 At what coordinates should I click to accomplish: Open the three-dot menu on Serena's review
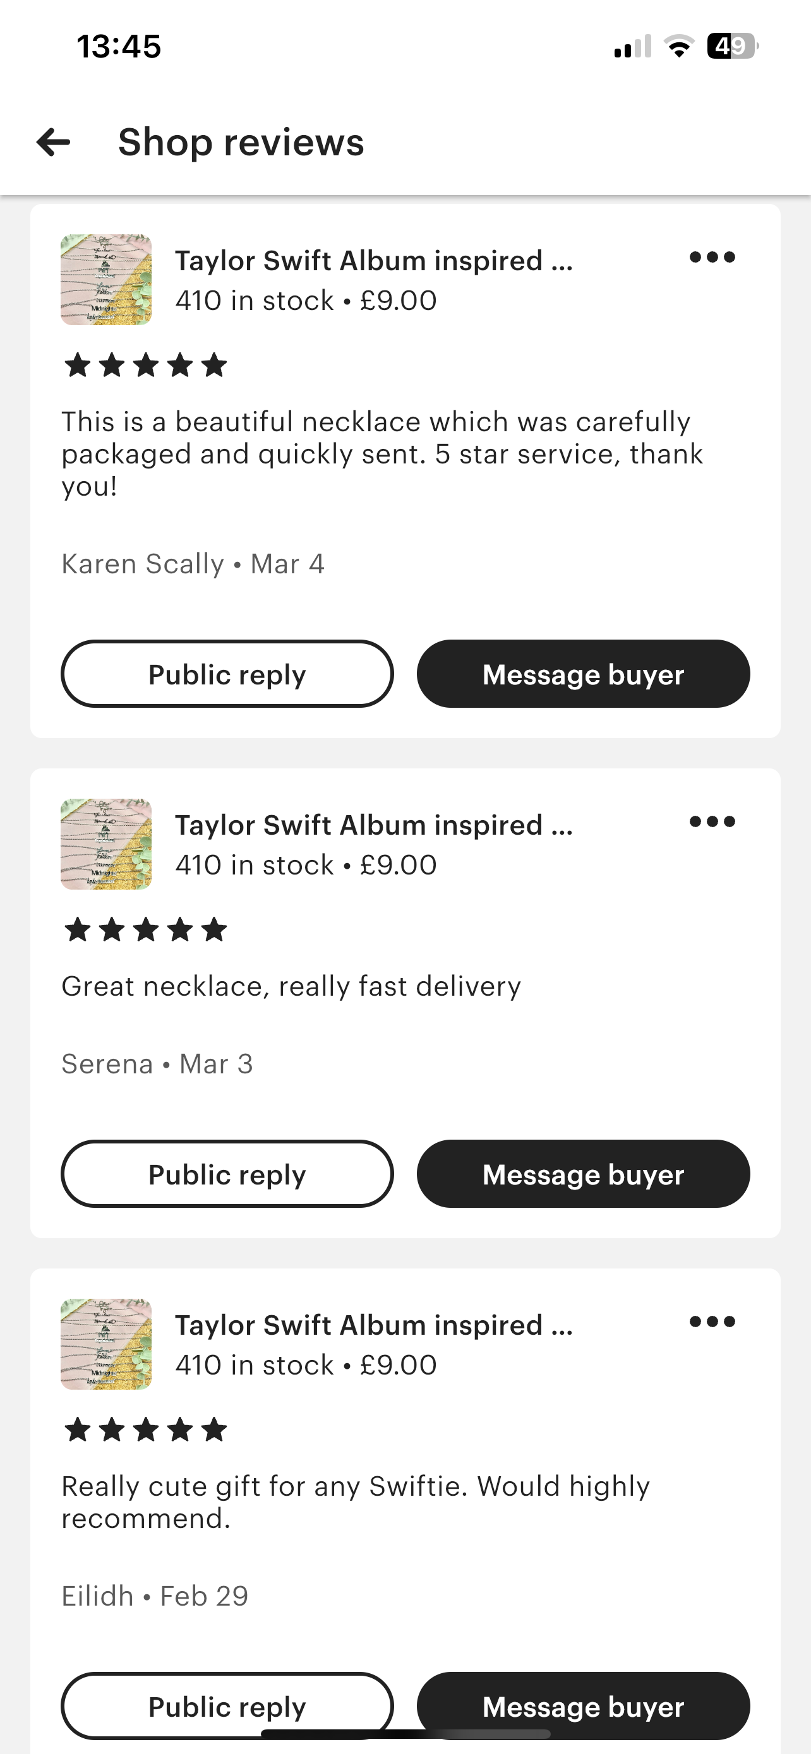tap(712, 822)
